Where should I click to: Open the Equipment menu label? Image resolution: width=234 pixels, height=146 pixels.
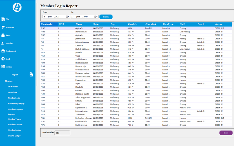coord(11,51)
